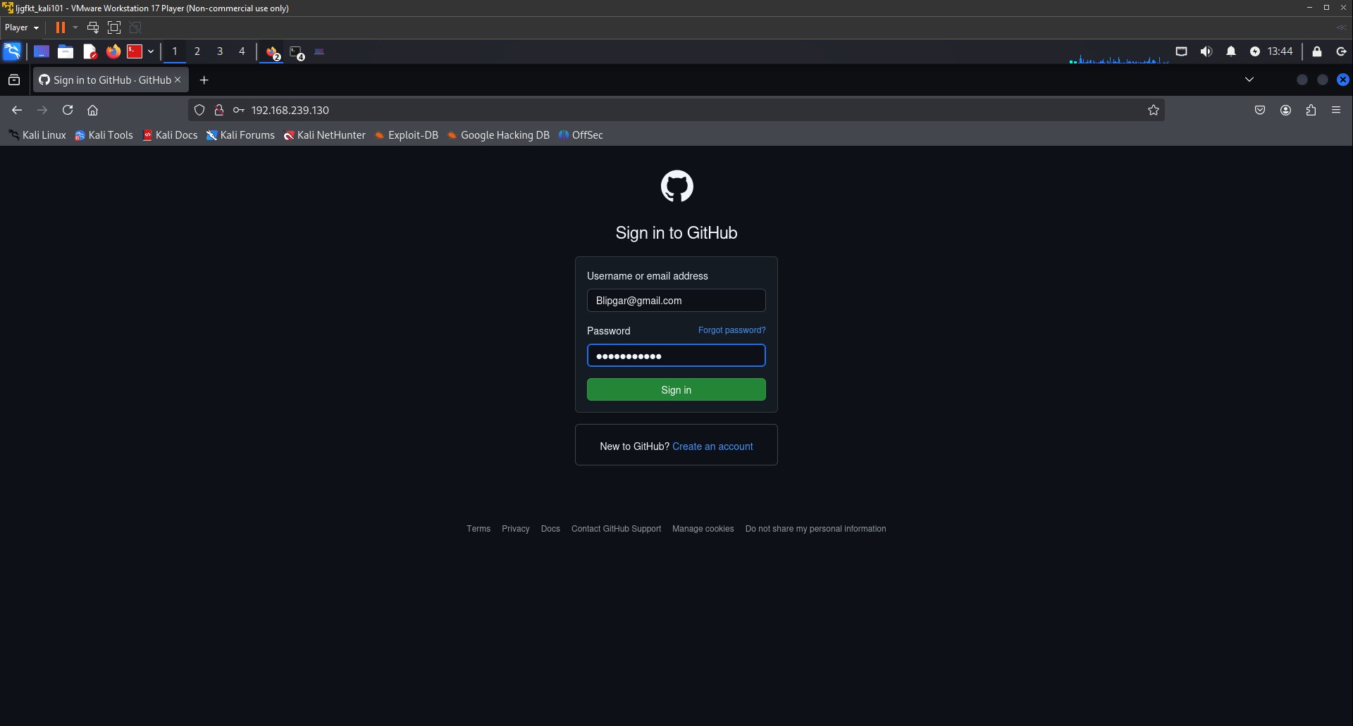Open the Kali Linux bookmark
This screenshot has height=726, width=1353.
pyautogui.click(x=37, y=135)
